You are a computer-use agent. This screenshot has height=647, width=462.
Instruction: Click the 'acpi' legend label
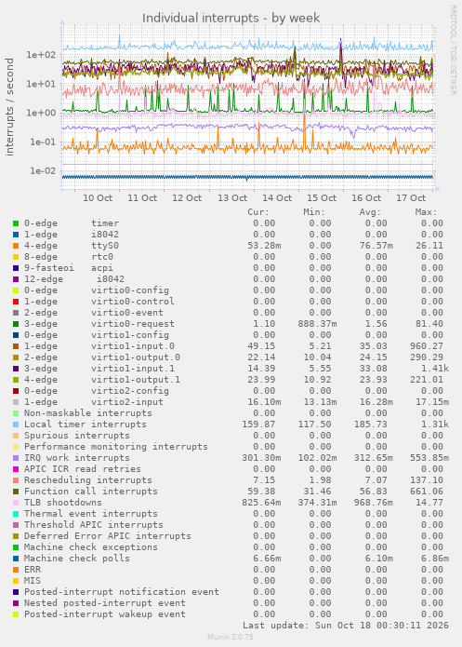coord(102,268)
